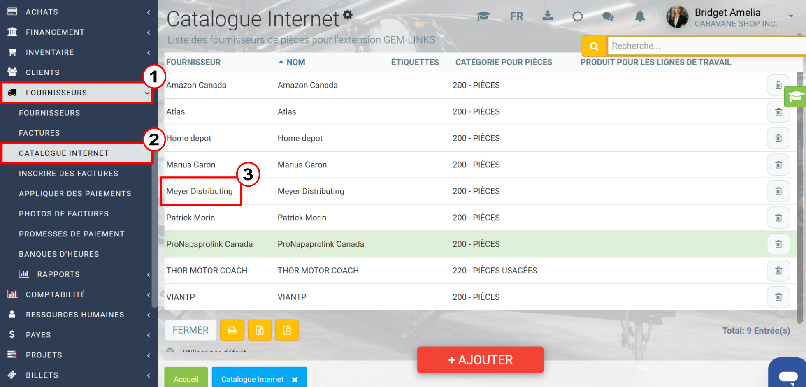The image size is (806, 387).
Task: Open Appliquer des paiements
Action: click(75, 193)
